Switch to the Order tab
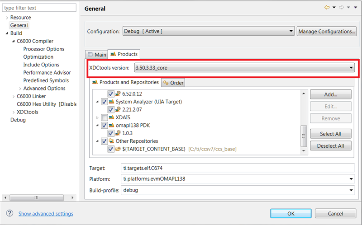 click(x=173, y=83)
